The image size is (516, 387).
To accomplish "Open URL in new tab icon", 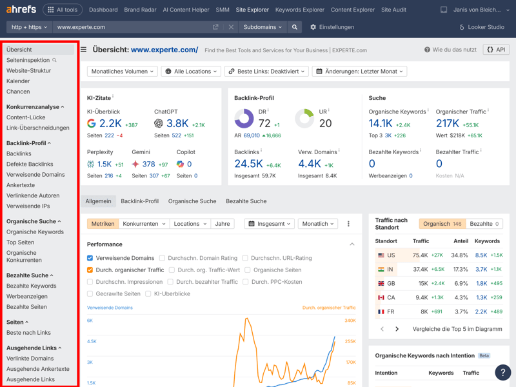I will pyautogui.click(x=215, y=27).
